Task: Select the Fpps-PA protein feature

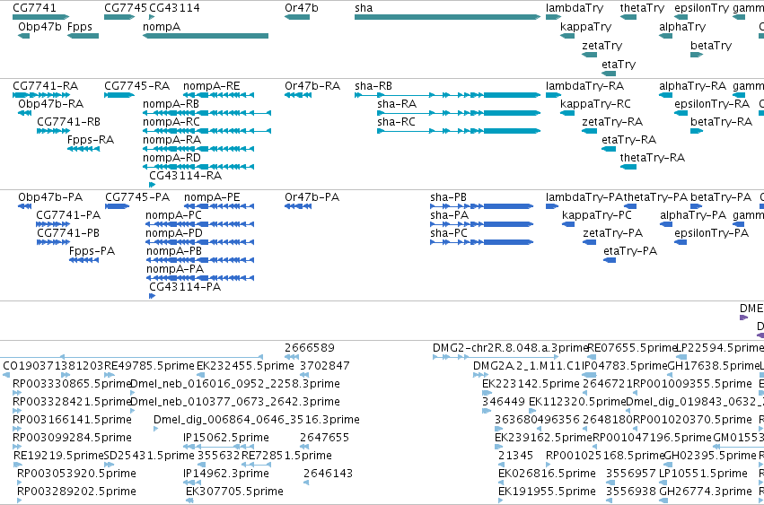Action: pyautogui.click(x=83, y=260)
